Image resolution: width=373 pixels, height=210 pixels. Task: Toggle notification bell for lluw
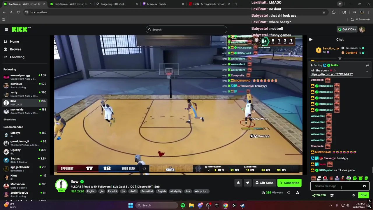[238, 183]
